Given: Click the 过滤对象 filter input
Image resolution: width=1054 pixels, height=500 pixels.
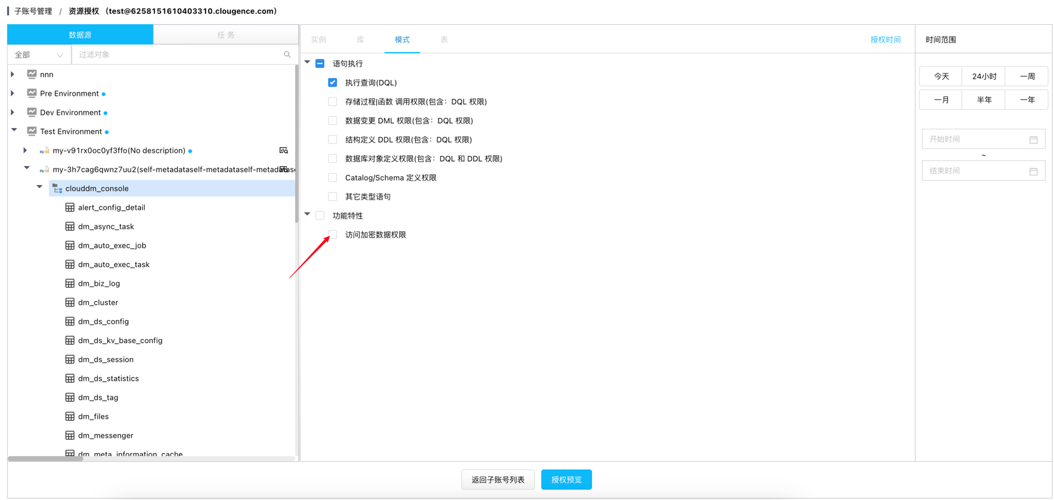Looking at the screenshot, I should coord(178,54).
